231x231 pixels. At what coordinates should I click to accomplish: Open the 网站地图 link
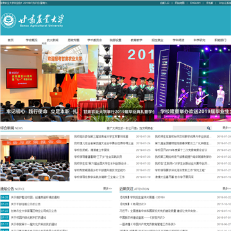[180, 3]
